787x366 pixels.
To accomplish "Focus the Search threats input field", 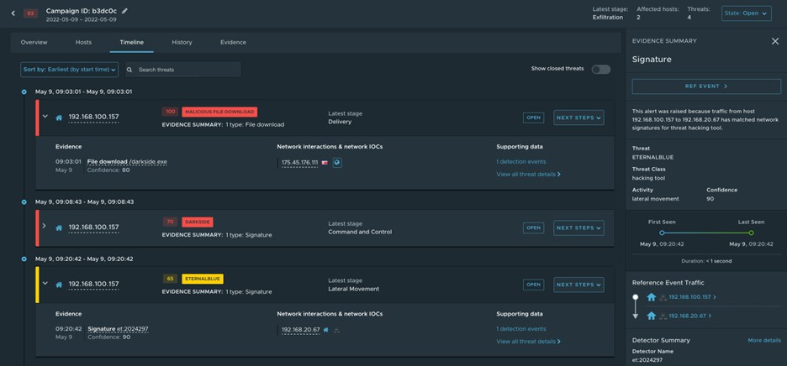I will pyautogui.click(x=183, y=70).
